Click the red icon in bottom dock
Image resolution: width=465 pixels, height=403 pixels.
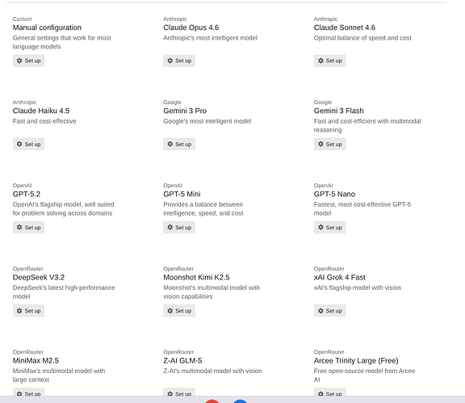pyautogui.click(x=212, y=401)
